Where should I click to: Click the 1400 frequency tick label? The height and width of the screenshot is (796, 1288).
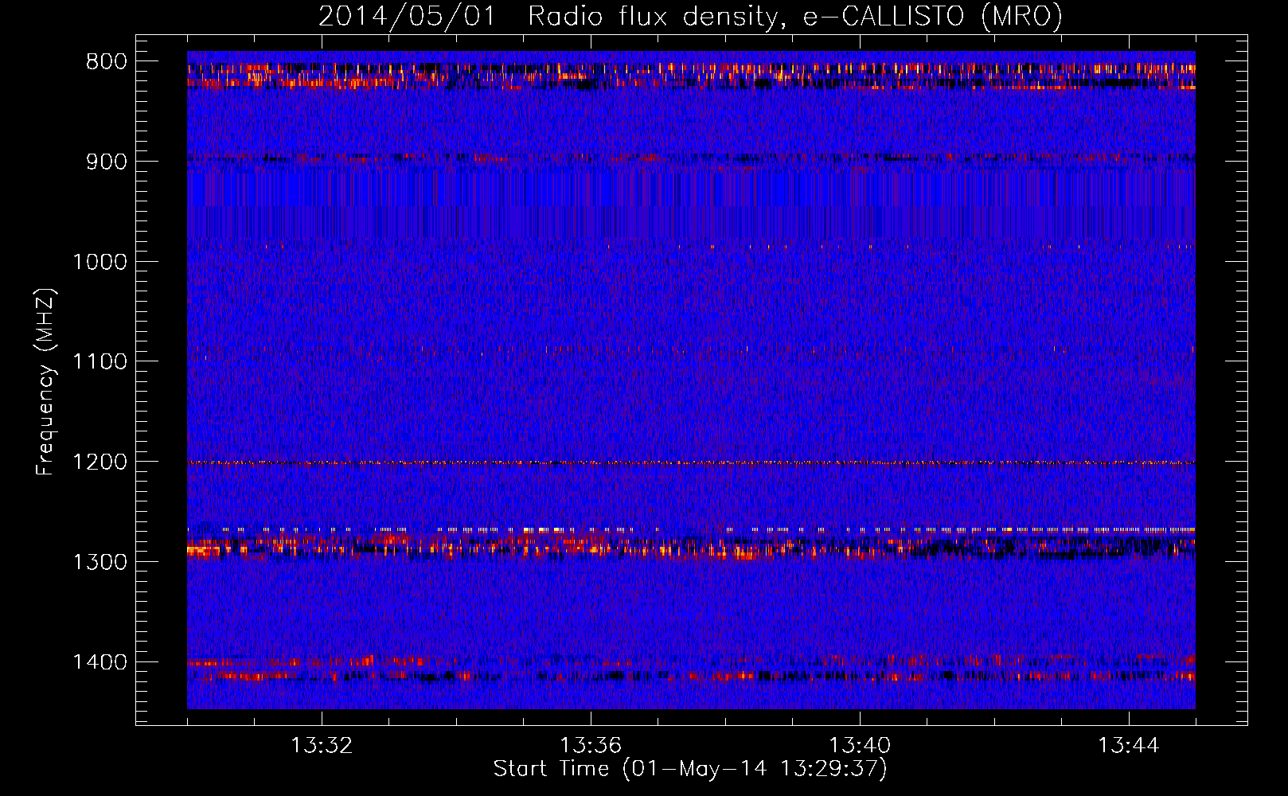(100, 662)
